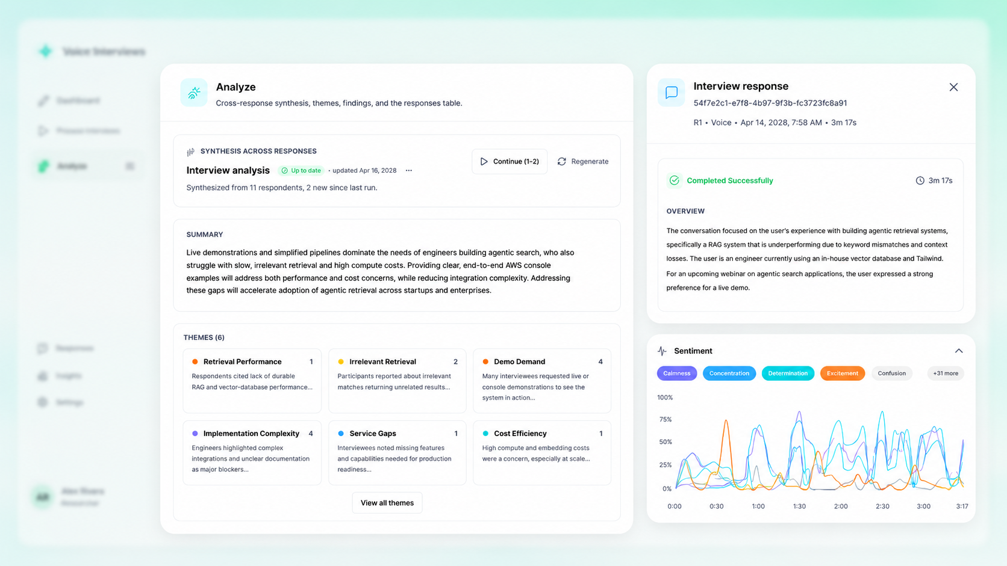Click the play icon in Continue button
This screenshot has height=566, width=1007.
[x=484, y=161]
